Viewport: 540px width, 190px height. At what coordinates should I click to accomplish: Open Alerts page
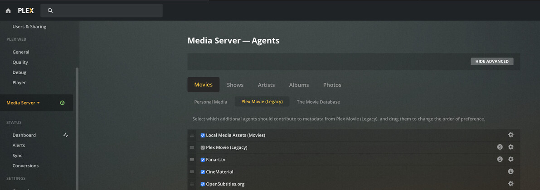point(19,145)
